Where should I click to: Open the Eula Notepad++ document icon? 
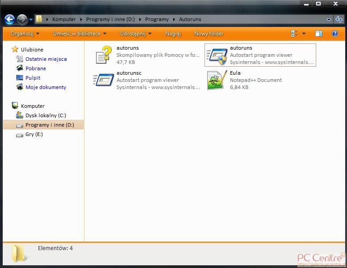[x=217, y=80]
